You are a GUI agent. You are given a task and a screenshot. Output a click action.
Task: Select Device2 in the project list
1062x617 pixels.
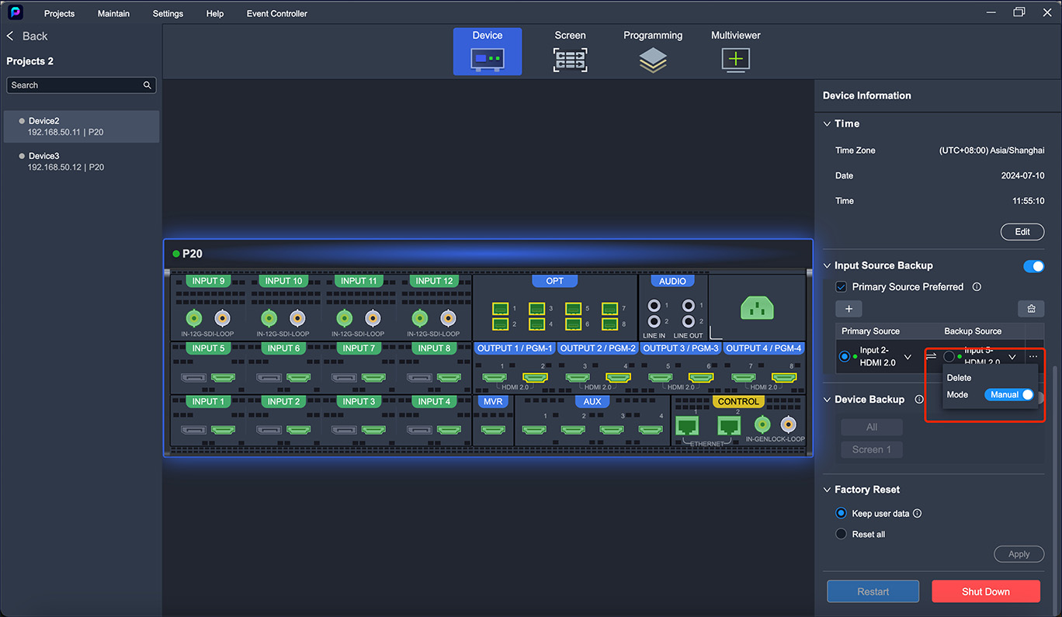(x=81, y=127)
